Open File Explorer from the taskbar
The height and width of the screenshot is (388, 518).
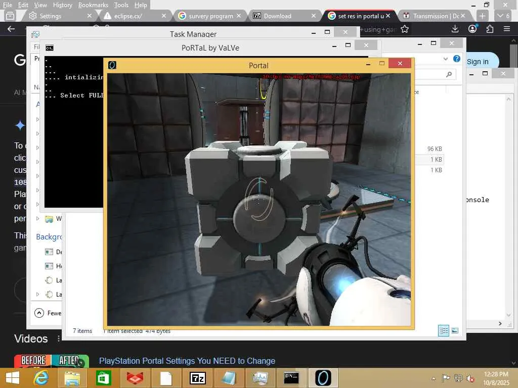(72, 378)
